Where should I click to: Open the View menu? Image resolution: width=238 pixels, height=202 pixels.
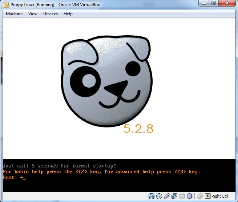point(33,14)
